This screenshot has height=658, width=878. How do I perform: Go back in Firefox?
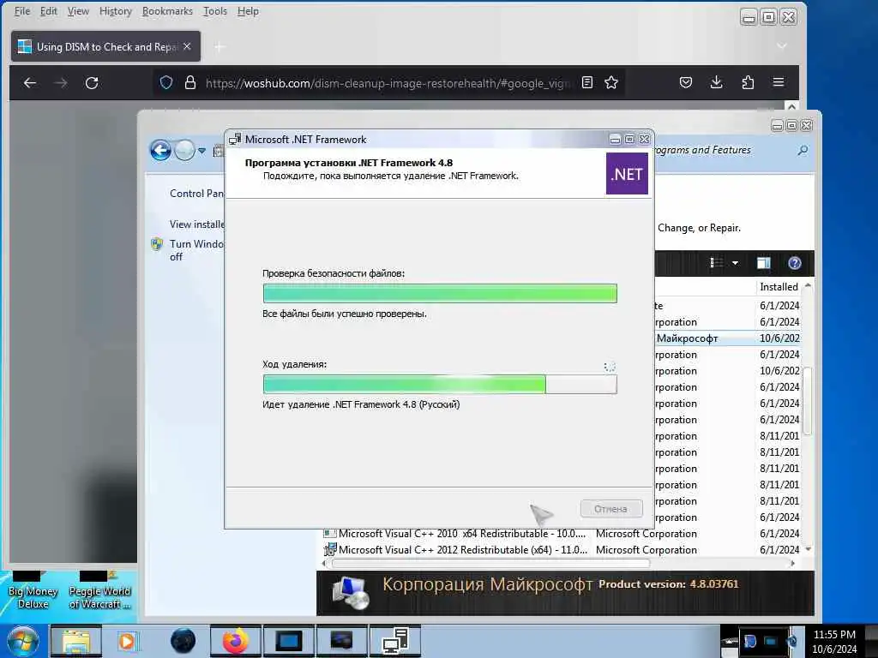pyautogui.click(x=30, y=83)
